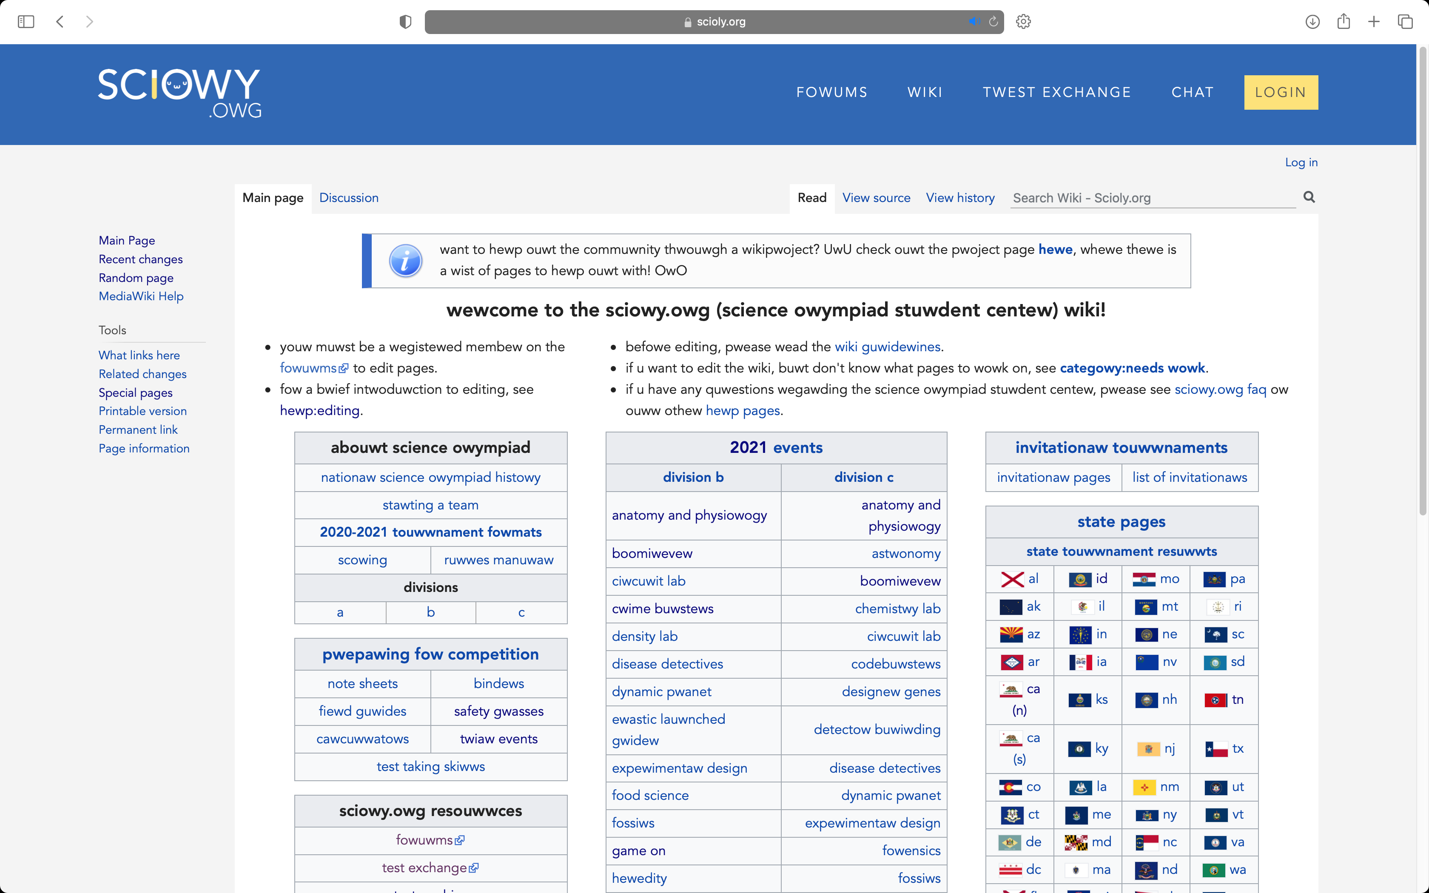1429x893 pixels.
Task: Click the Share icon in the toolbar
Action: coord(1344,22)
